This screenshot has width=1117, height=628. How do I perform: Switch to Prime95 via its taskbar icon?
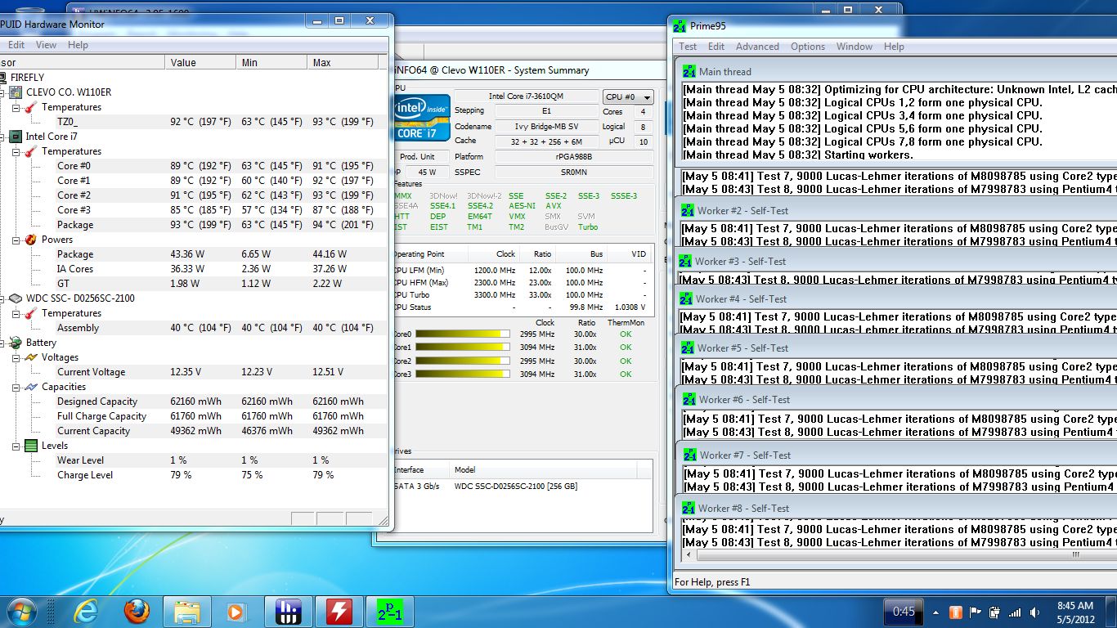[x=390, y=611]
